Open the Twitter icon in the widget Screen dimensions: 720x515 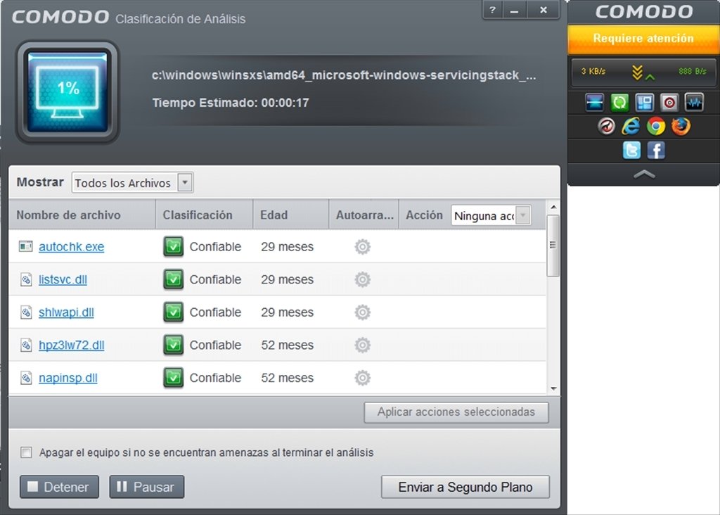coord(632,151)
